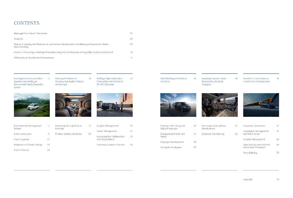
Task: Select Response to Climate Change entry
Action: (x=28, y=145)
